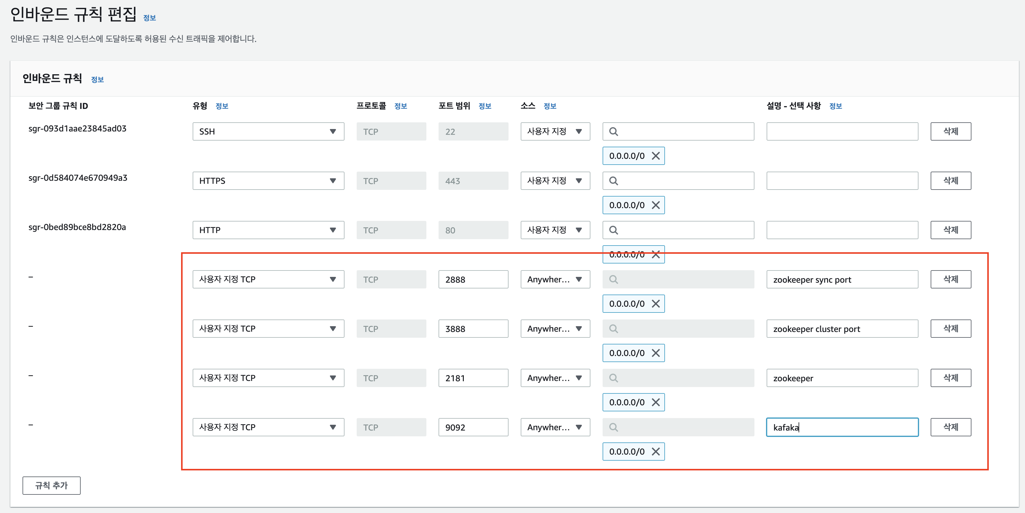The image size is (1025, 513).
Task: Open 정보 link next to 설명 - 선택 사항
Action: [836, 106]
